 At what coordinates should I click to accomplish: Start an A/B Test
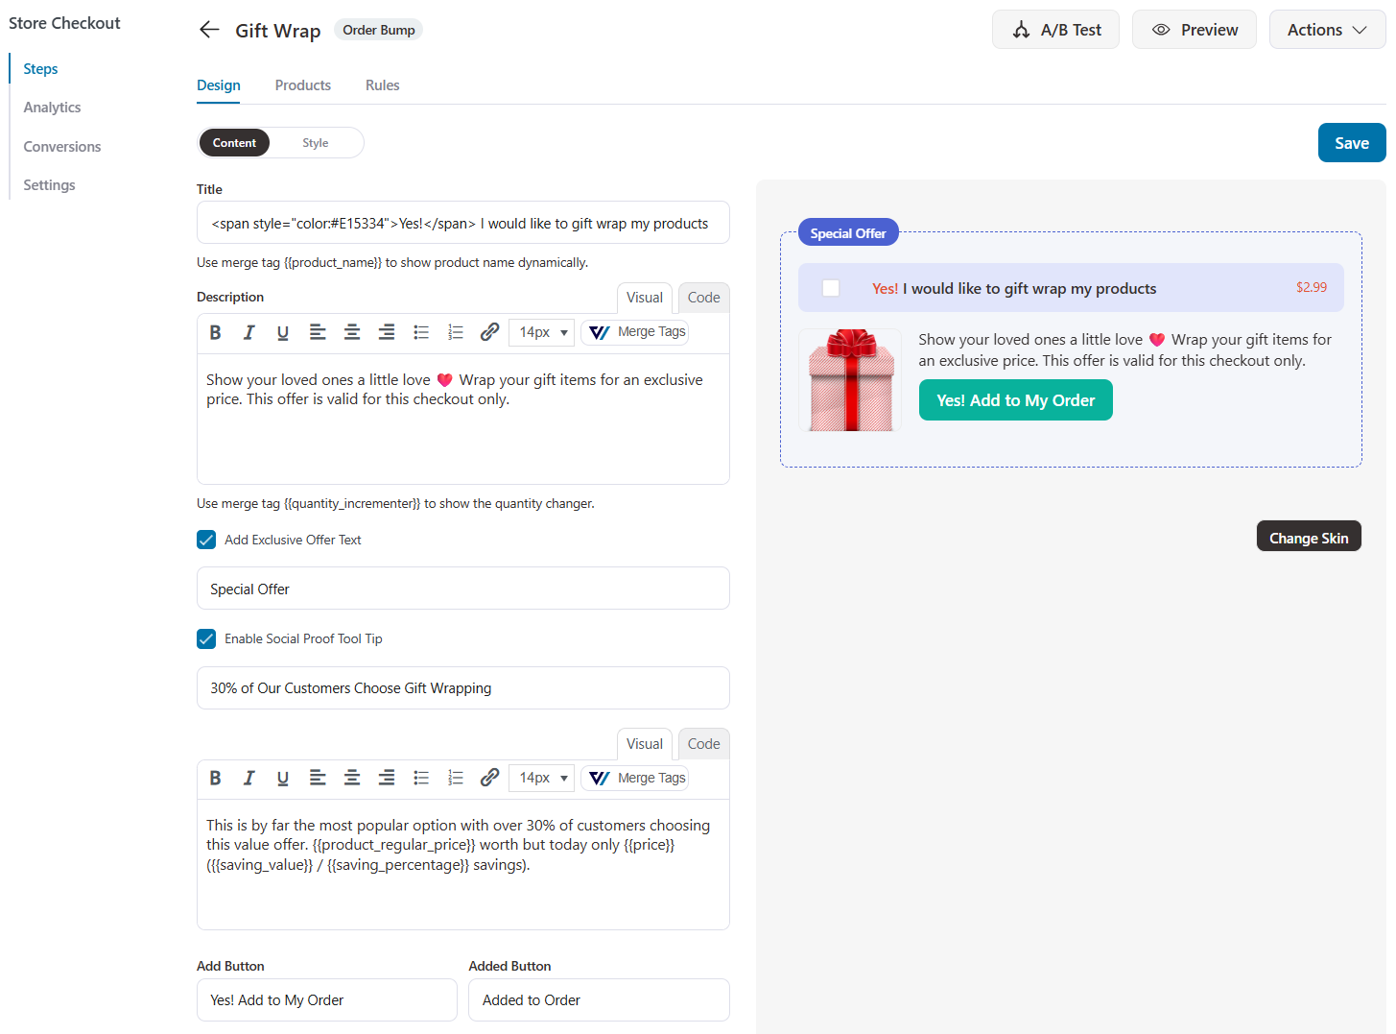click(1055, 30)
